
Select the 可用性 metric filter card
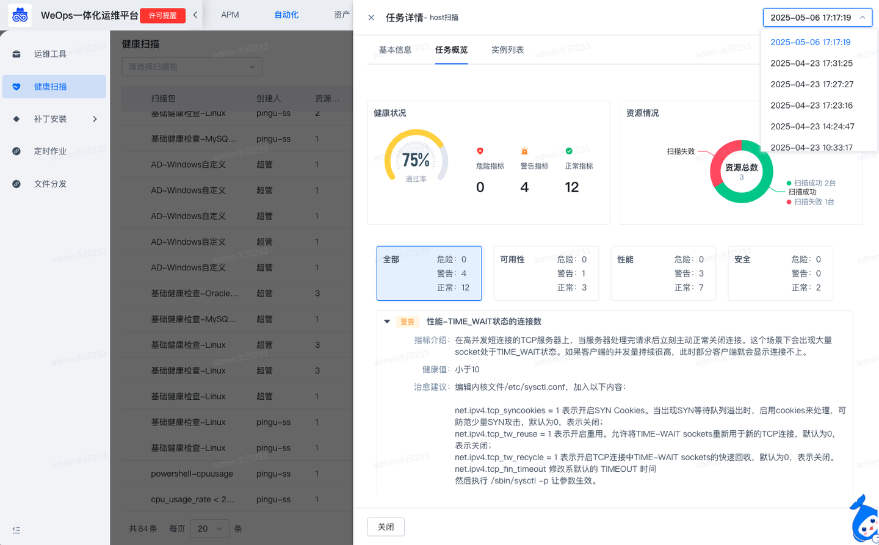pyautogui.click(x=546, y=273)
